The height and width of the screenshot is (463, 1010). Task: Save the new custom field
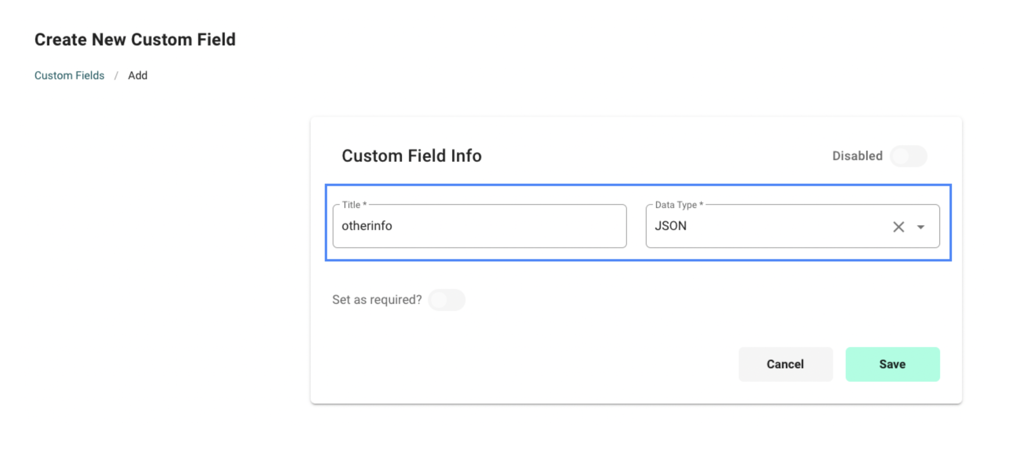pos(892,364)
